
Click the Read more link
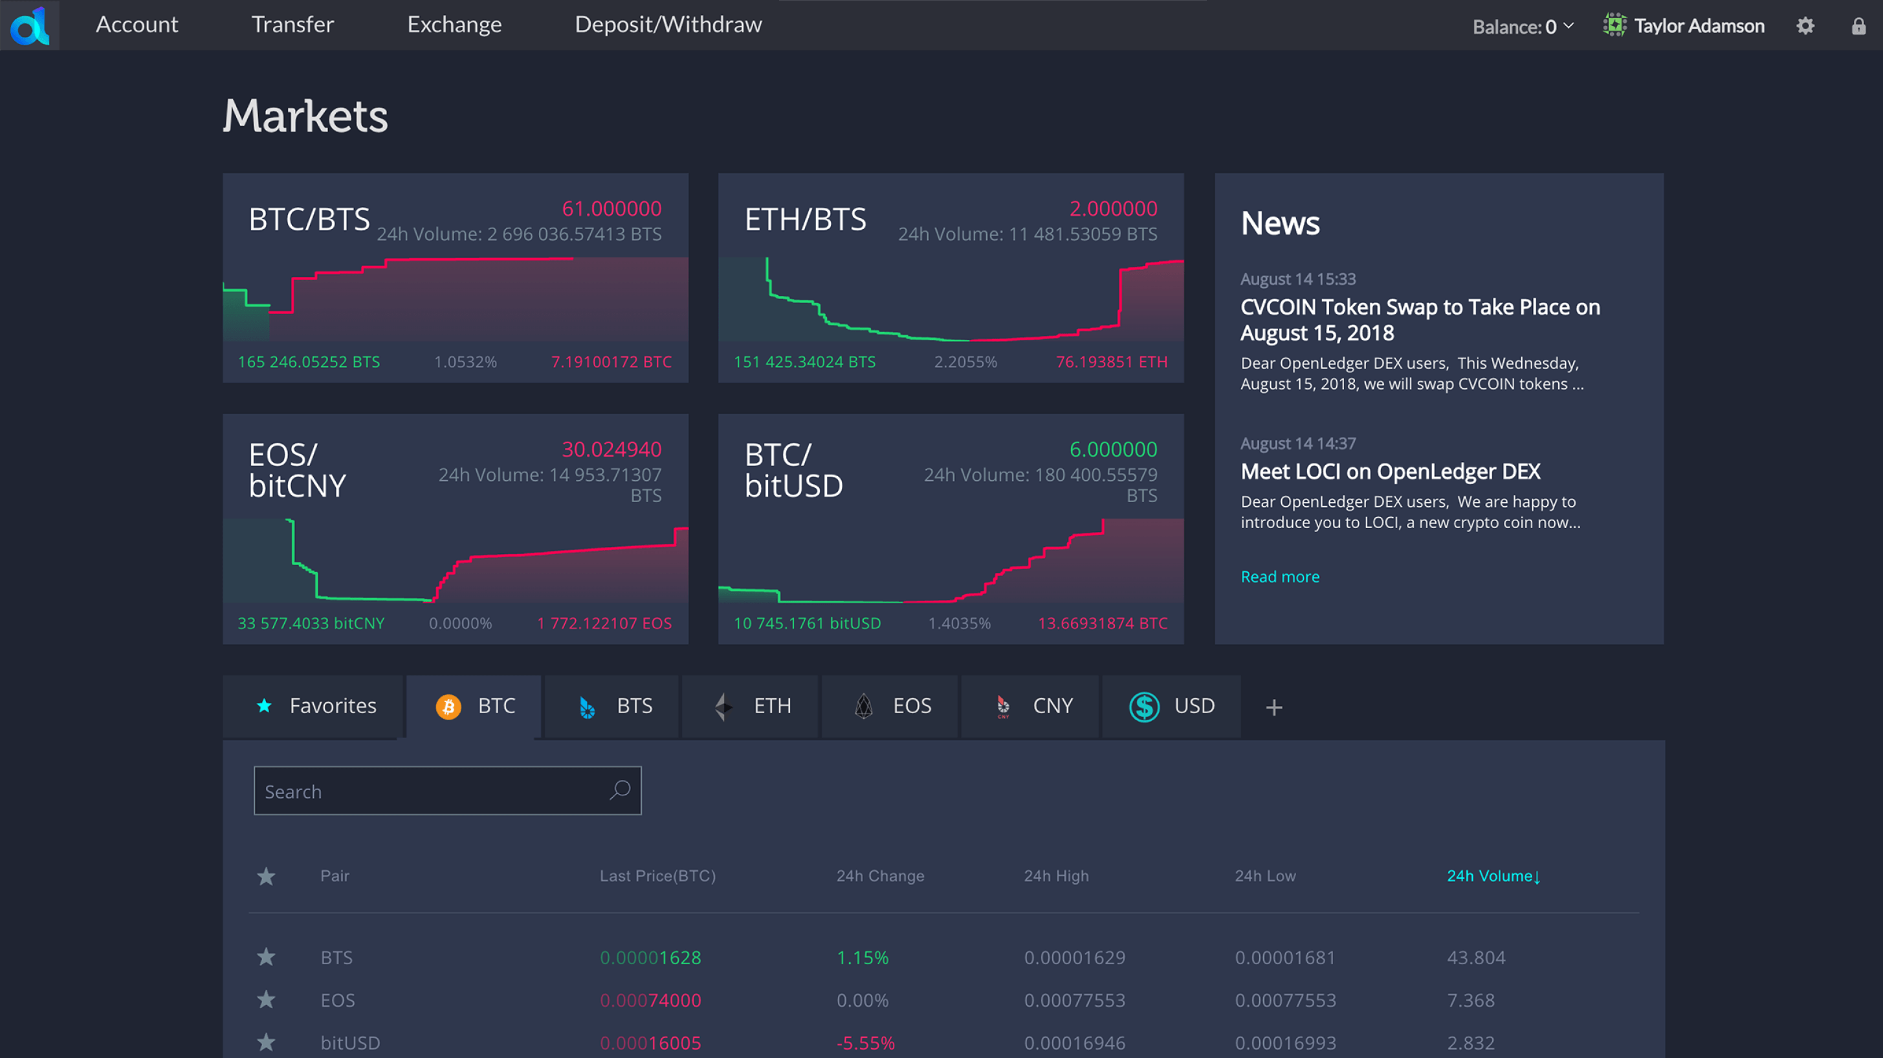(x=1279, y=576)
